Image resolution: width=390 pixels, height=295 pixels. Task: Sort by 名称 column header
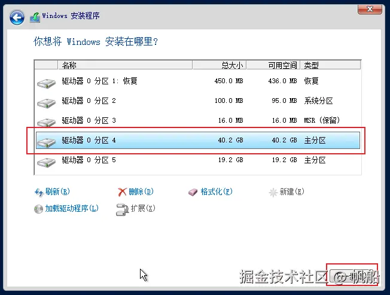(125, 65)
